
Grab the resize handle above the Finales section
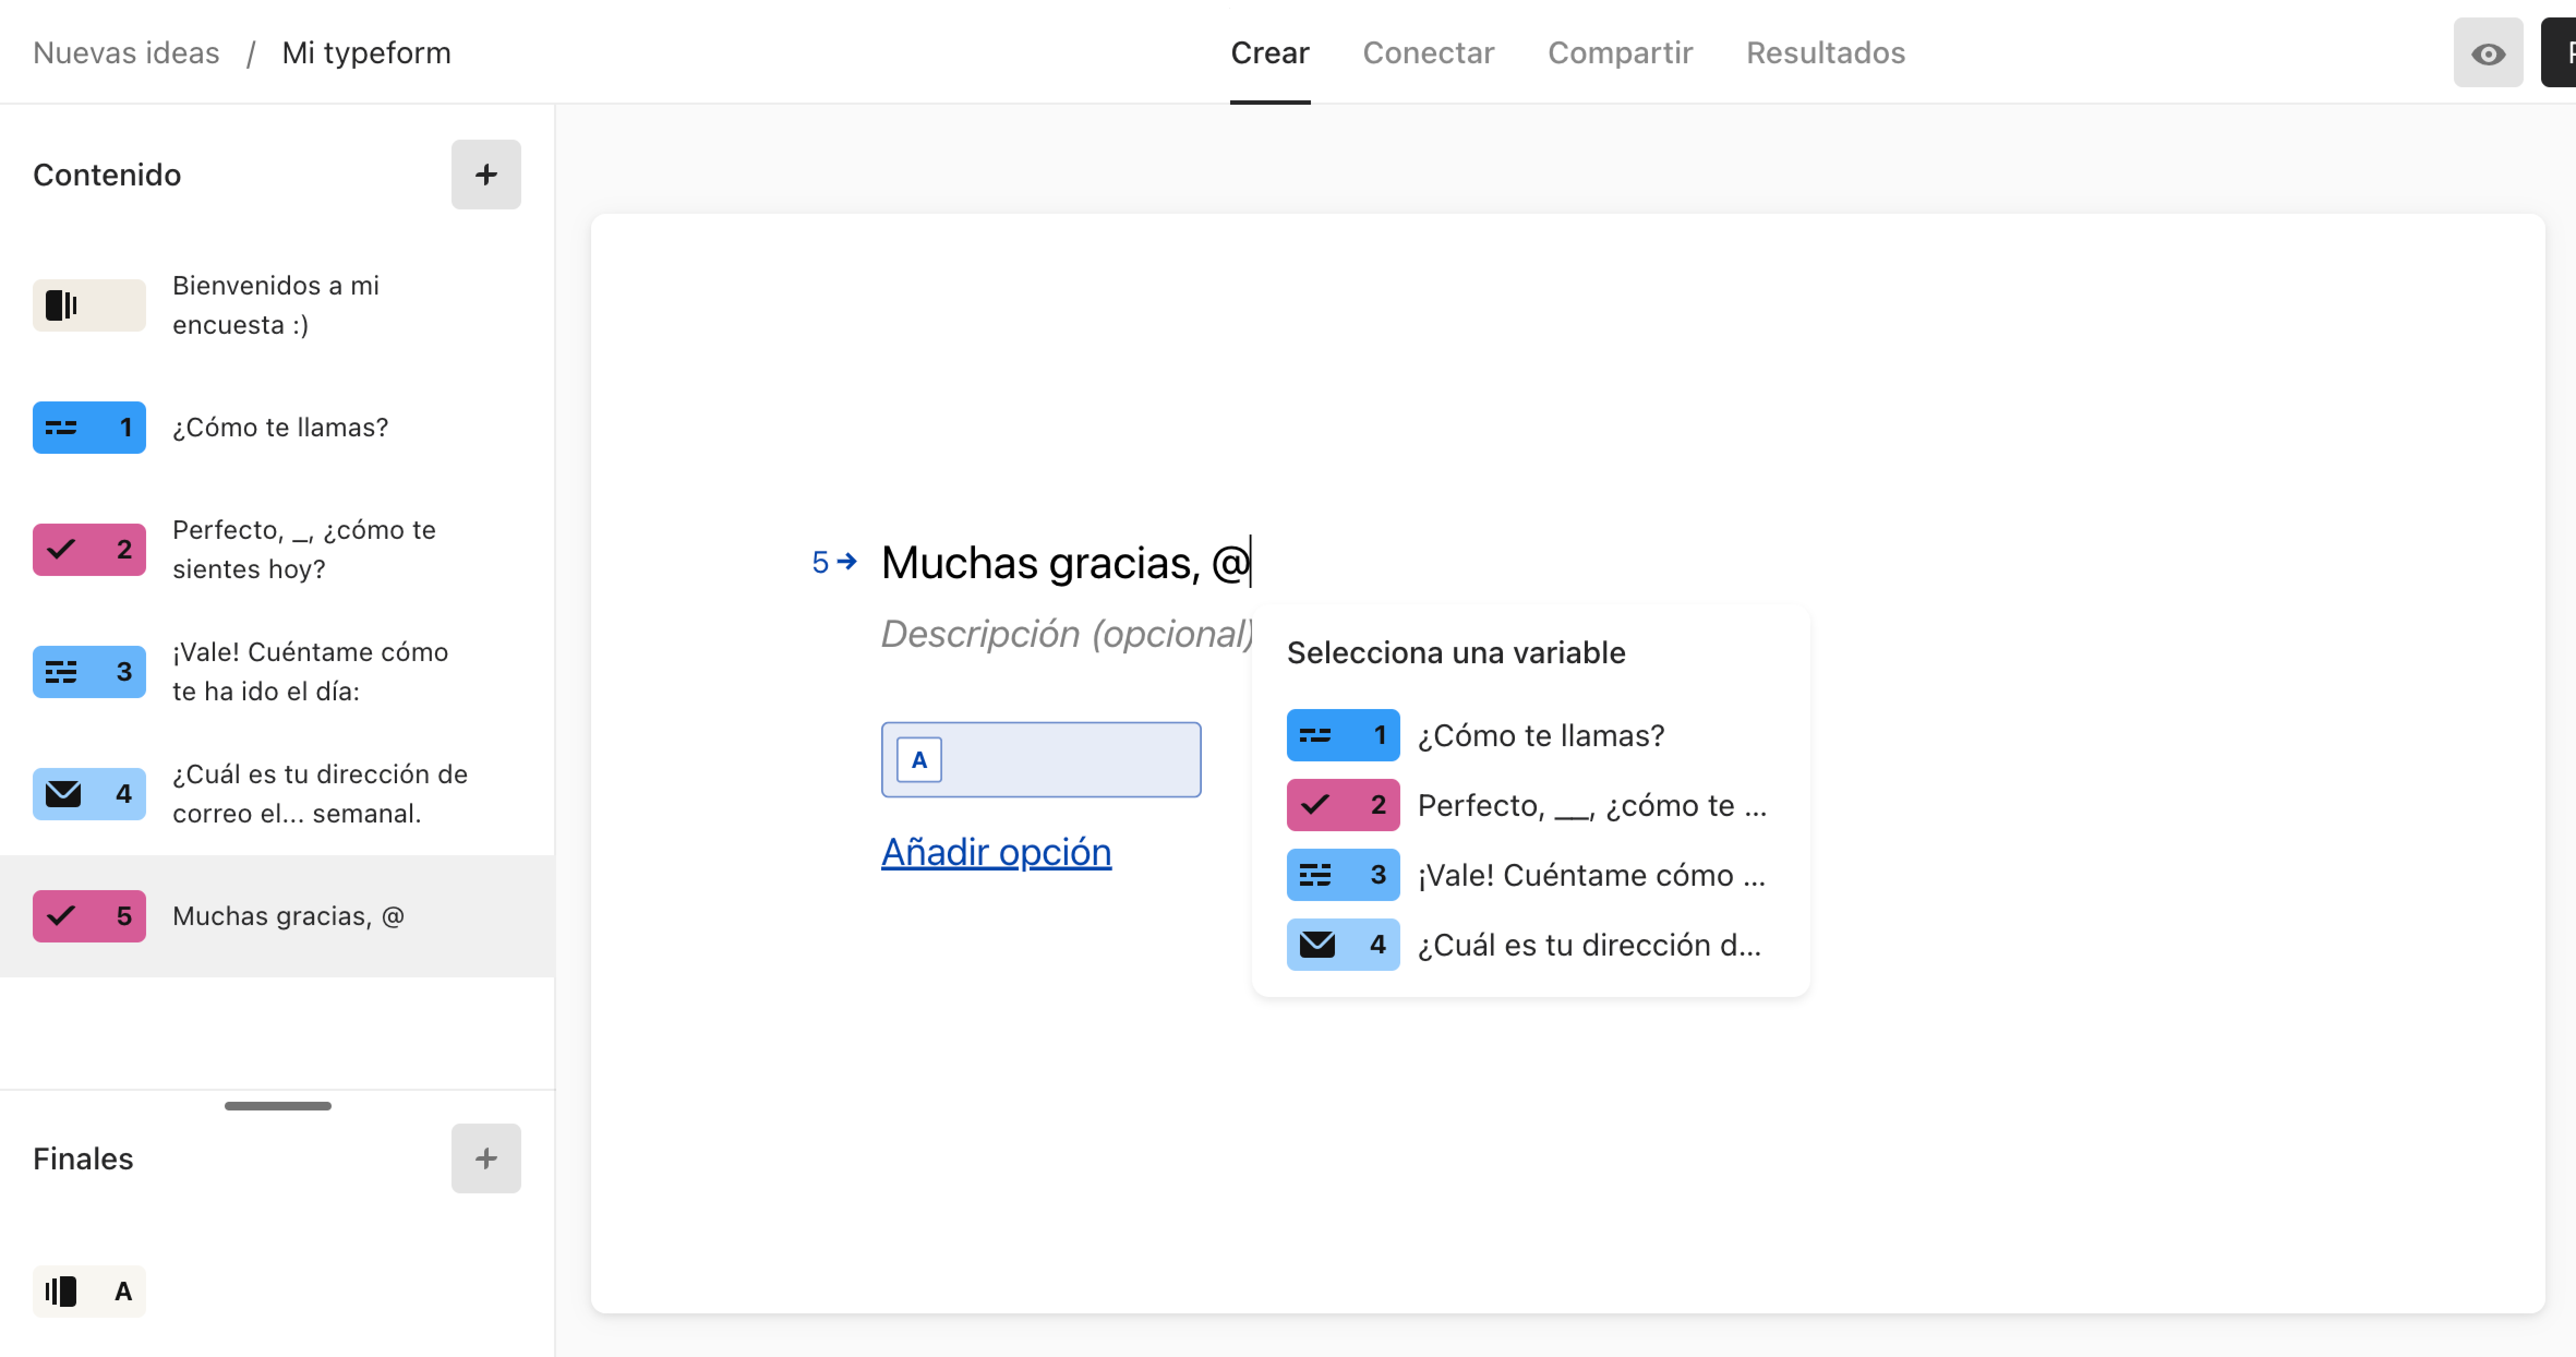coord(278,1105)
